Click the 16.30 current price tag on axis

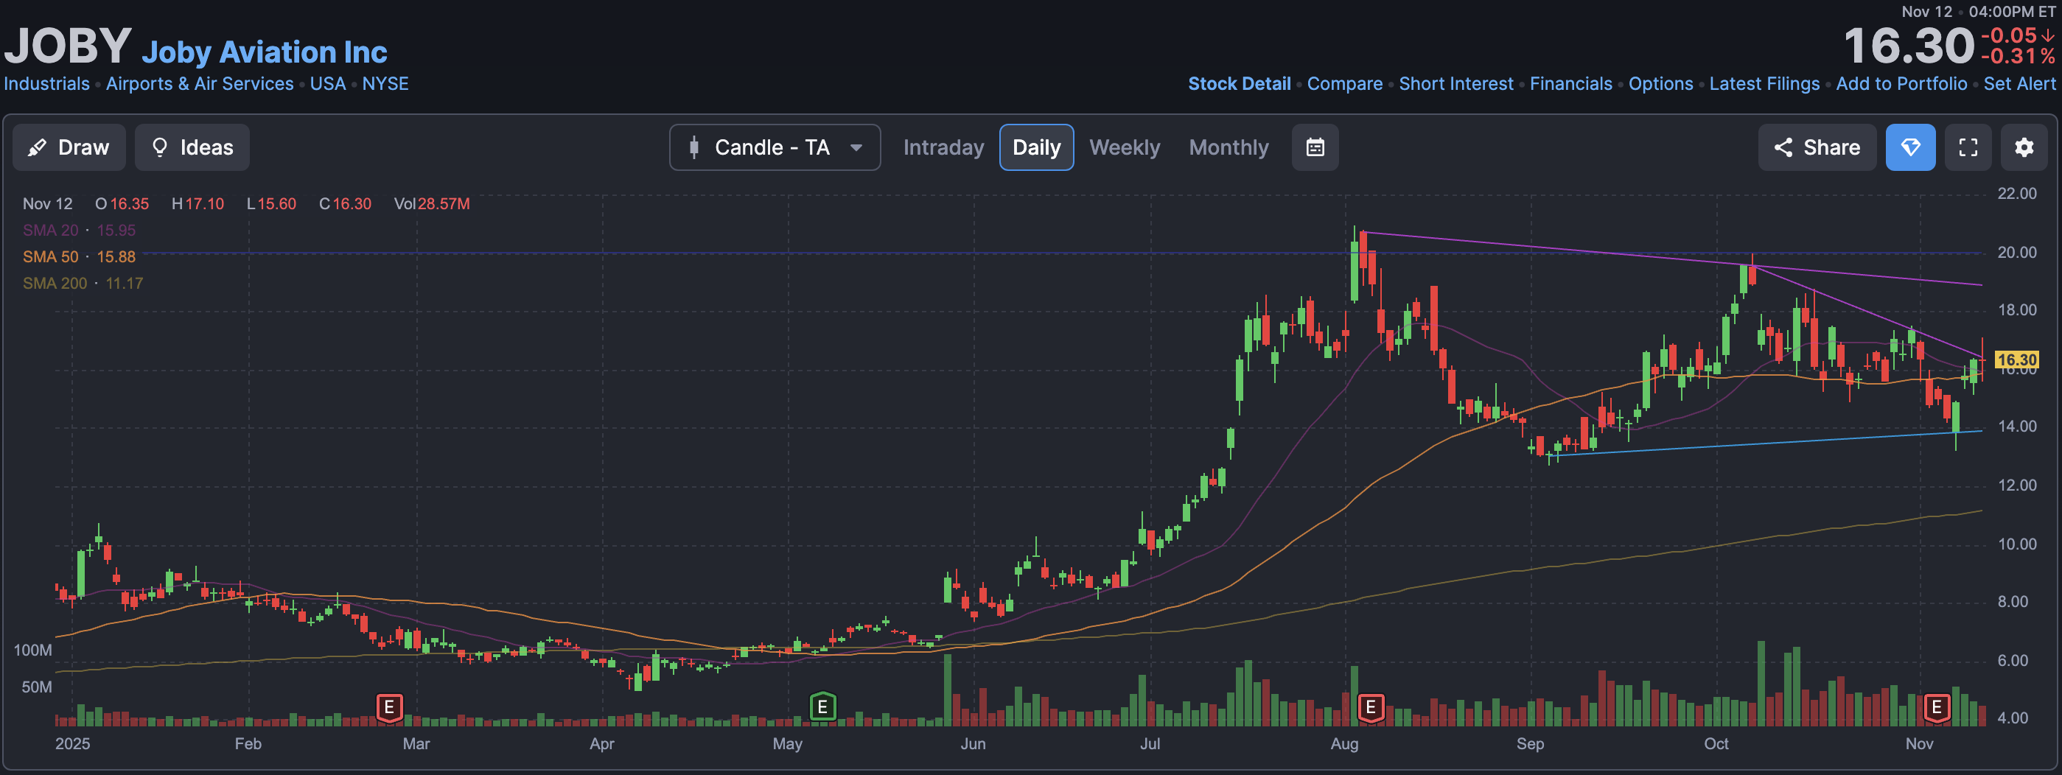[2016, 360]
